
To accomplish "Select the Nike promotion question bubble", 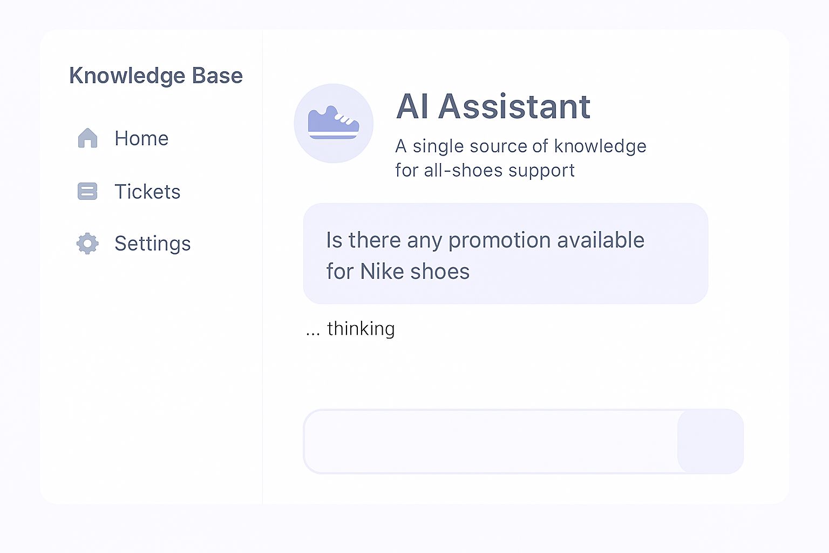I will tap(506, 254).
